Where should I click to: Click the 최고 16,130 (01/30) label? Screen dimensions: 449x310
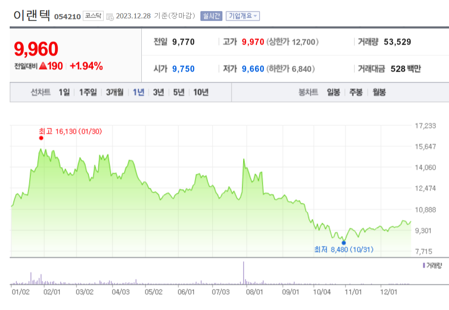click(x=70, y=132)
